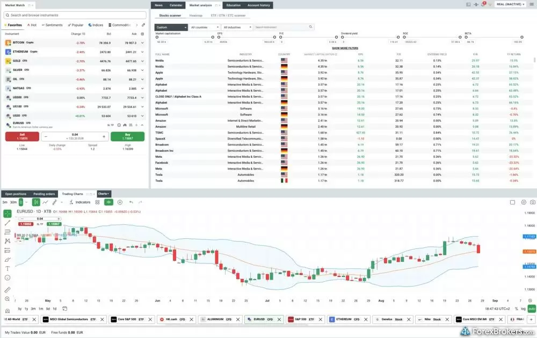Screen dimensions: 537x338
Task: Open the All countries dropdown
Action: (205, 27)
